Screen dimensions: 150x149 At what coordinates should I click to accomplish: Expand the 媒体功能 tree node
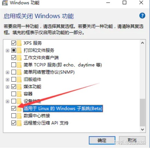[7, 87]
